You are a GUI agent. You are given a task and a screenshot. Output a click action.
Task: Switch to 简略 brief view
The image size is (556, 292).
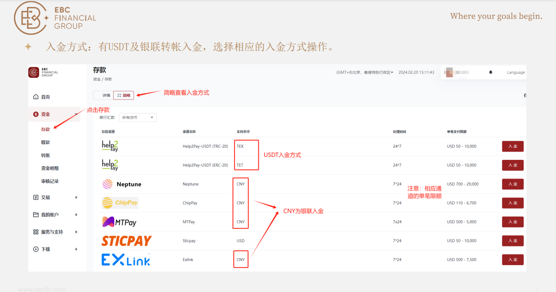point(124,95)
